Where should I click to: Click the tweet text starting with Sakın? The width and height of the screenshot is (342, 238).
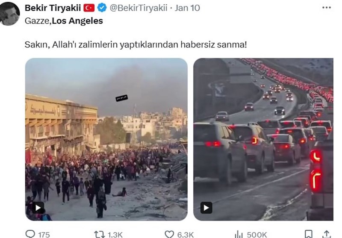click(x=136, y=45)
